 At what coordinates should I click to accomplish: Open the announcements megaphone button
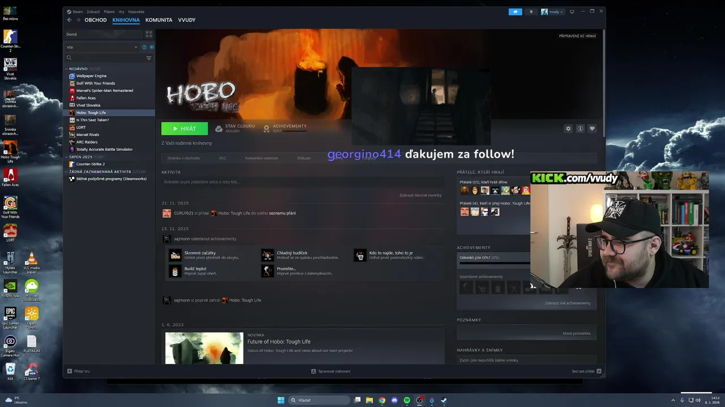coord(515,11)
